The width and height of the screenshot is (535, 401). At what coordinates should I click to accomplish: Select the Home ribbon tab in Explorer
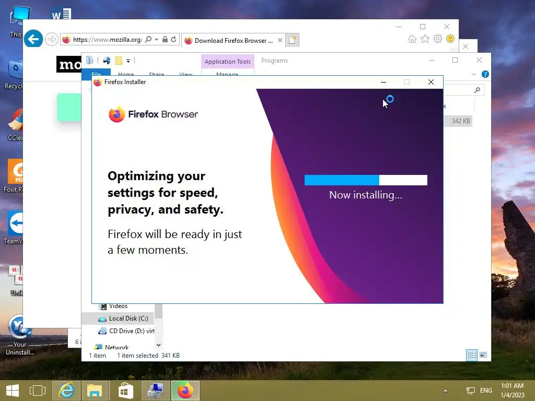click(126, 73)
